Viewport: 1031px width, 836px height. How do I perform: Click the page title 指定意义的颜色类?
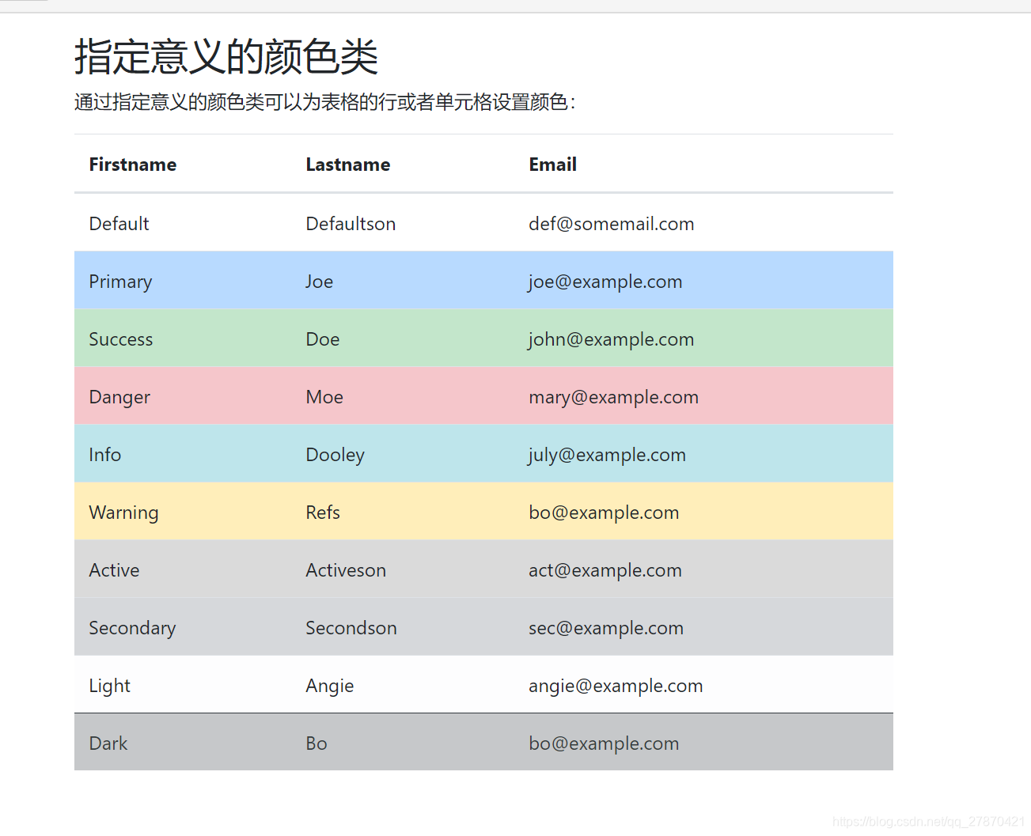tap(226, 57)
